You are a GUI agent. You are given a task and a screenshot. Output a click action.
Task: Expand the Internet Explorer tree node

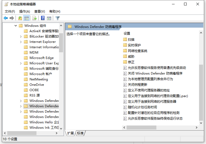(x=21, y=42)
